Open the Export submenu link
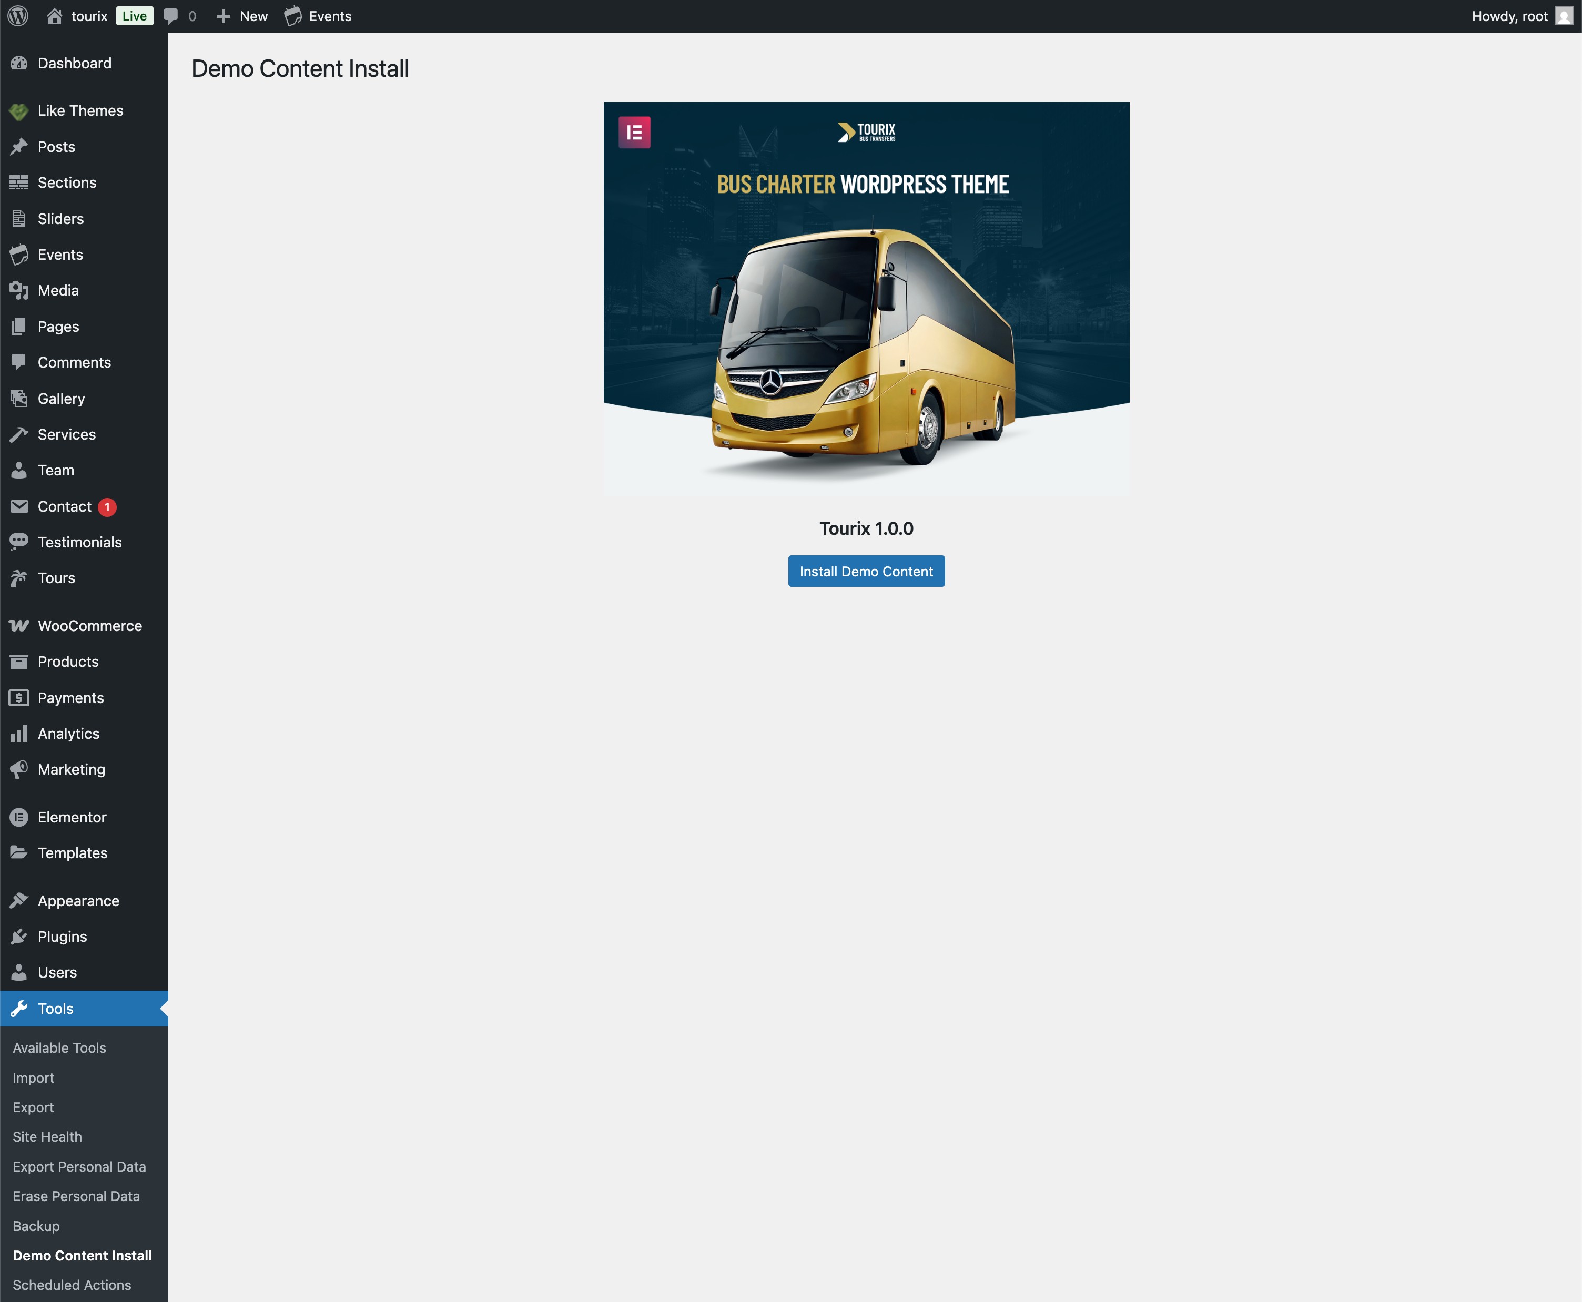1582x1302 pixels. click(33, 1107)
